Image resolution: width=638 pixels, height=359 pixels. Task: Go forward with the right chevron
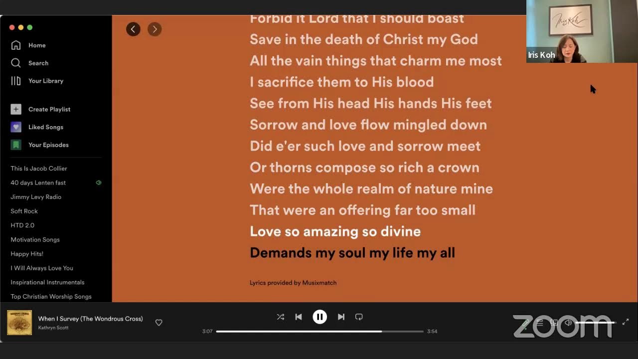point(155,29)
